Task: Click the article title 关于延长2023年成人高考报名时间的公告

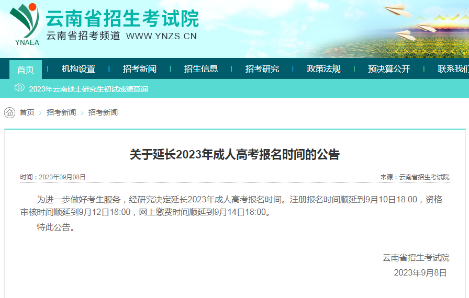Action: (235, 155)
